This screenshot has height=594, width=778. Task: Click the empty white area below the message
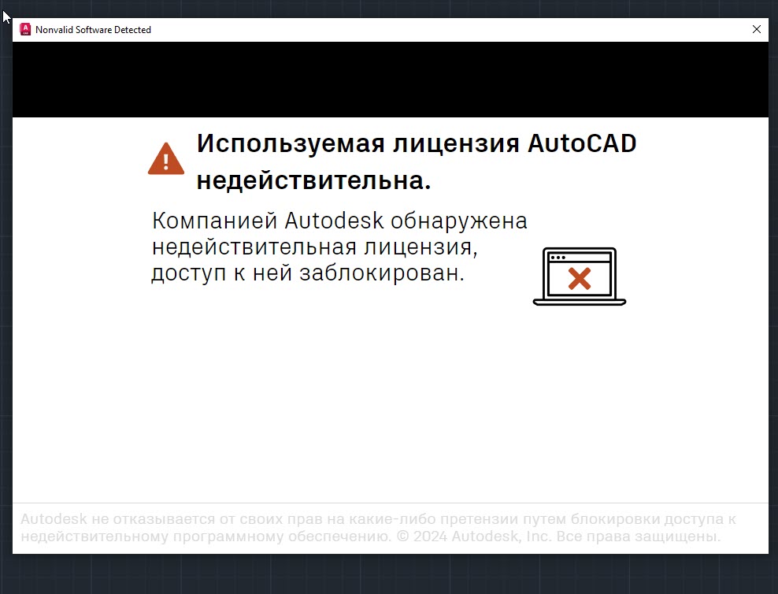click(x=390, y=402)
